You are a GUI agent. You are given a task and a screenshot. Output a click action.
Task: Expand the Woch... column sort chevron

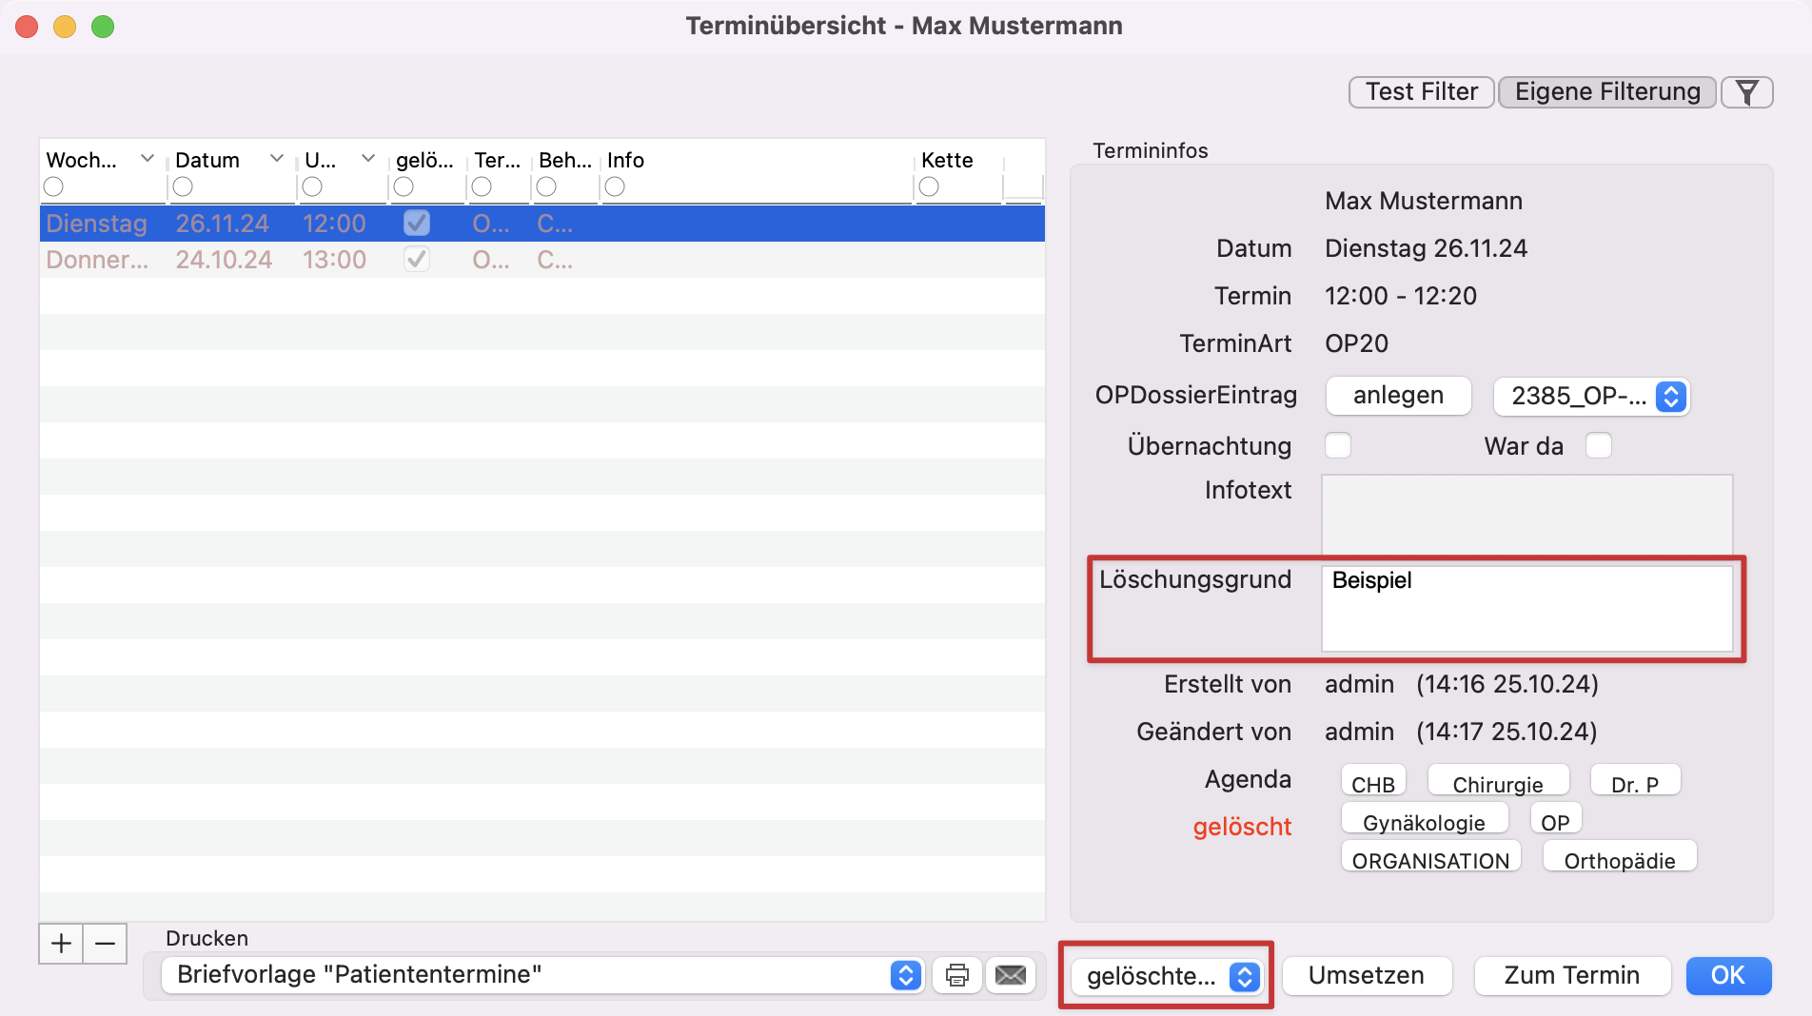[148, 158]
